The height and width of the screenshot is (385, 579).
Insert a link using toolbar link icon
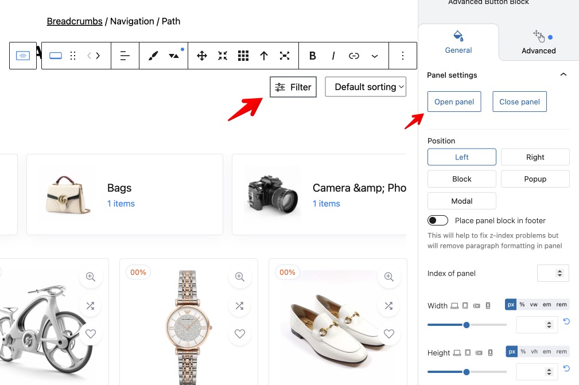click(354, 56)
